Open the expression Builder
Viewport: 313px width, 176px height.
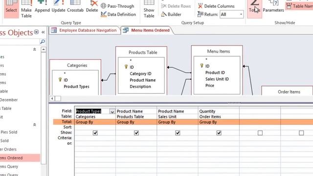click(171, 14)
